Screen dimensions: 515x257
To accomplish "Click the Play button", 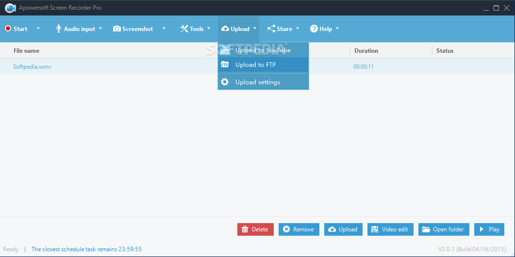I will pos(489,229).
